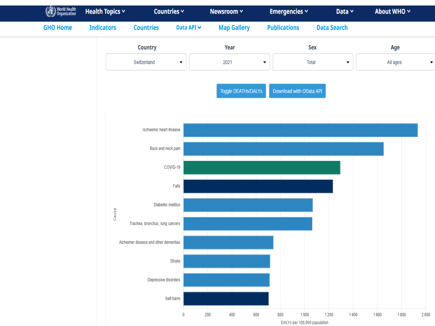Go to Data Search
This screenshot has width=435, height=326.
pos(332,28)
